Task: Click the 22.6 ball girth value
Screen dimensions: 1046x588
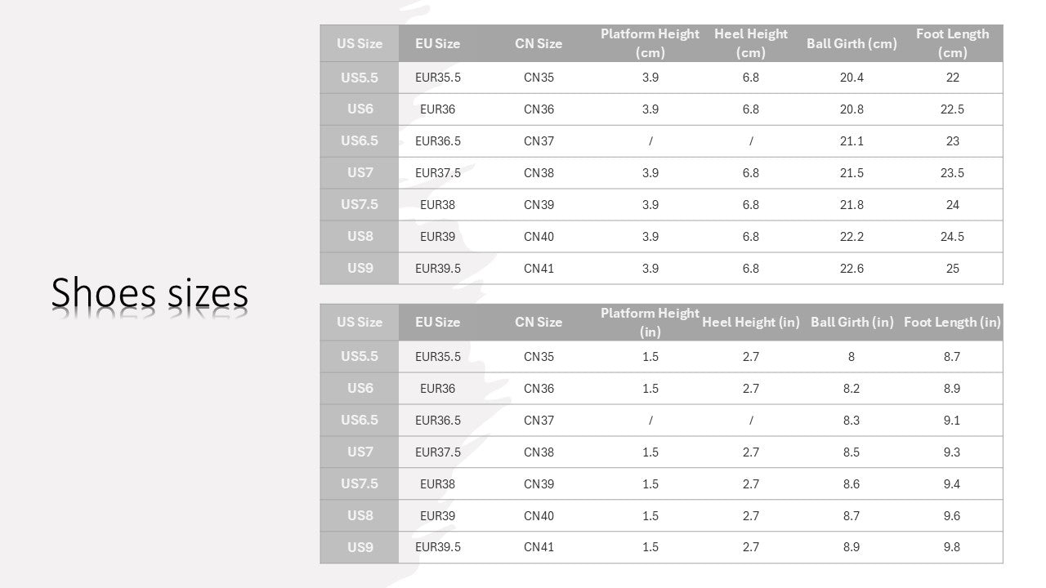Action: point(852,269)
